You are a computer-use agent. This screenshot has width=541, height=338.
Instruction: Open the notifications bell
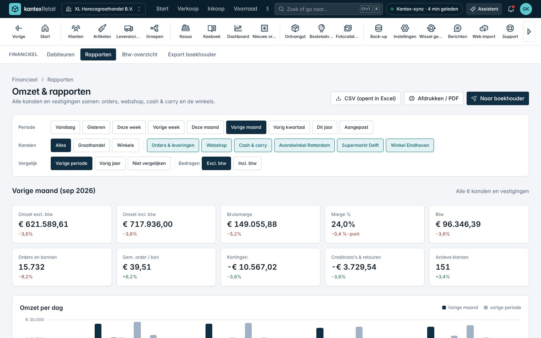pos(511,9)
